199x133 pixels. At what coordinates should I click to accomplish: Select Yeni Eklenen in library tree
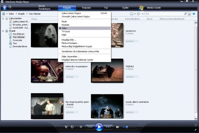pos(19,34)
